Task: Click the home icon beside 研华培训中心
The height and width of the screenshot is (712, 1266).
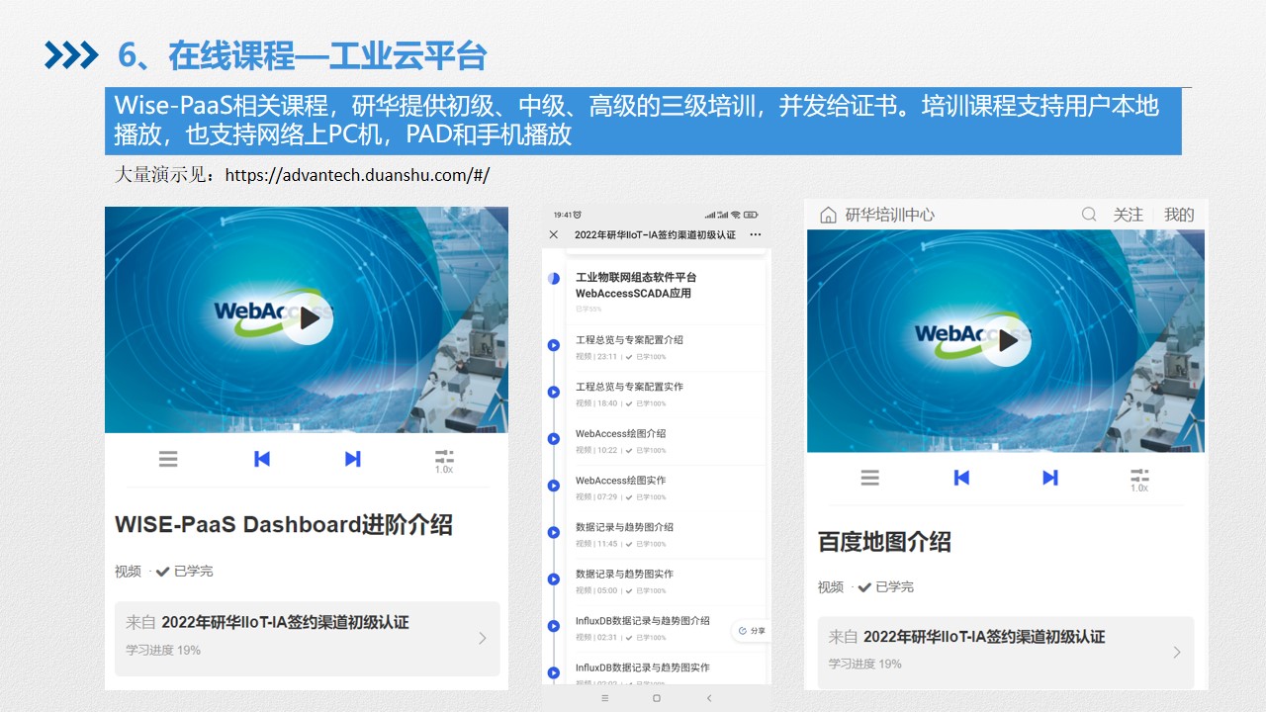Action: [x=828, y=215]
